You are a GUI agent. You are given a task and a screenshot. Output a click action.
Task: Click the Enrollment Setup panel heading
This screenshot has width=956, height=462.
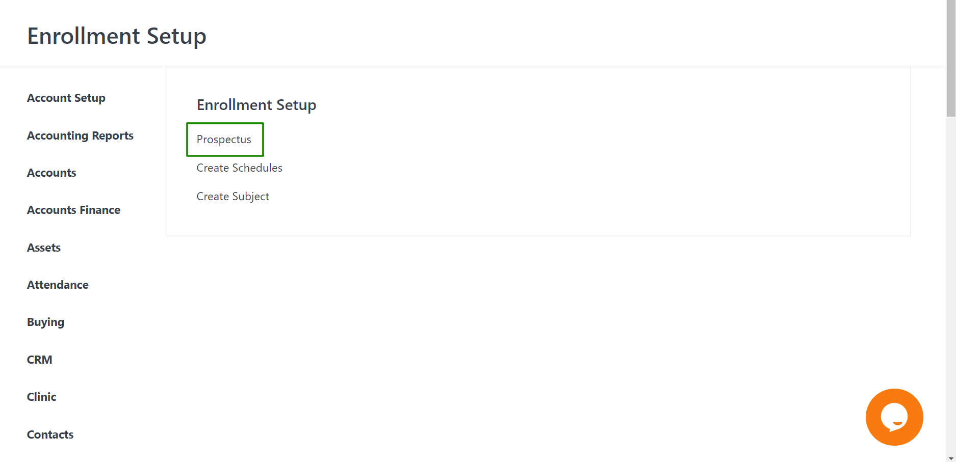pos(256,105)
